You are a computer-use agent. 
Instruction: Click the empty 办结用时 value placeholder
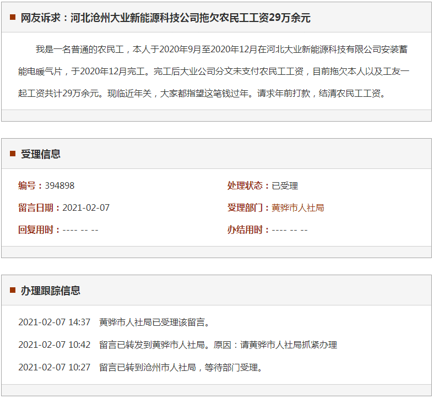[x=290, y=230]
